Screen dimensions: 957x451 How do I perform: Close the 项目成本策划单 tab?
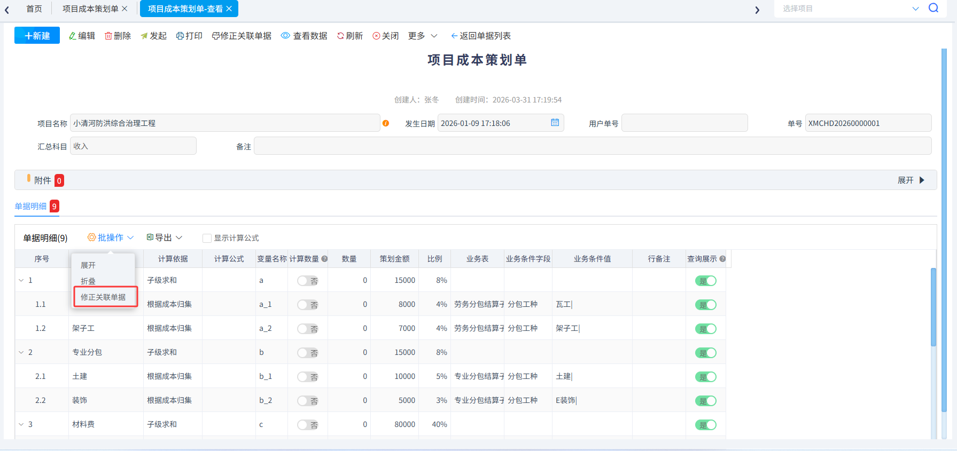(125, 9)
